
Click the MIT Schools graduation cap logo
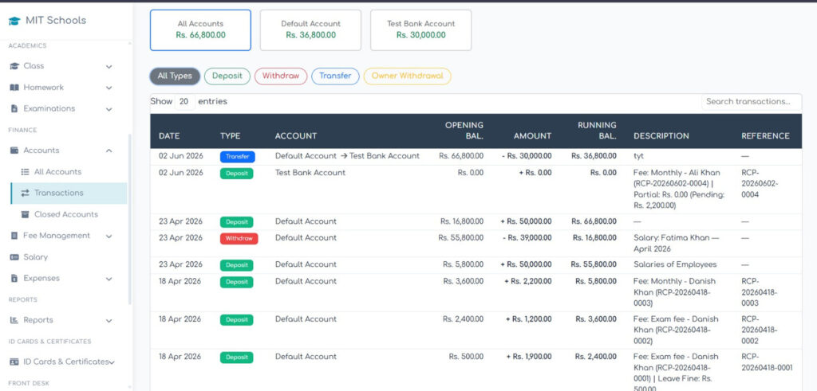14,21
